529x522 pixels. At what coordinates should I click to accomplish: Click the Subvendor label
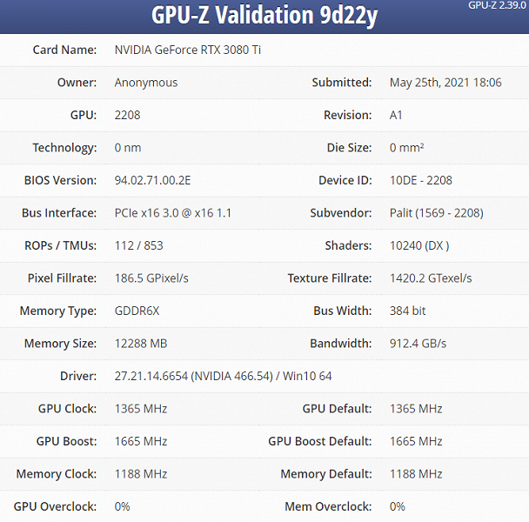[x=341, y=213]
